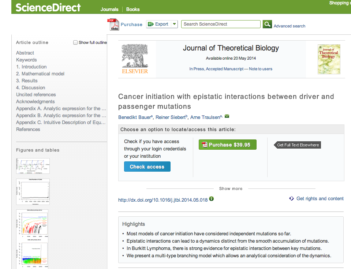351x269 pixels.
Task: Jump to 2. Mathematical model section
Action: pyautogui.click(x=40, y=74)
